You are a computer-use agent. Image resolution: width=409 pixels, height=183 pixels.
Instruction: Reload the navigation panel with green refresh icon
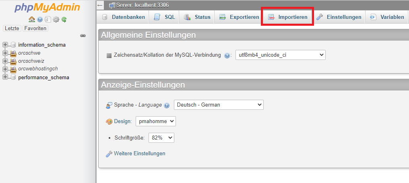(x=64, y=19)
